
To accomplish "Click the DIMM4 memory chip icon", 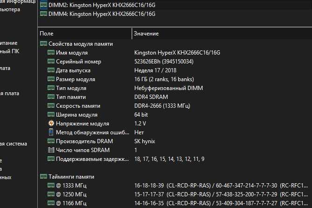I will pos(43,14).
